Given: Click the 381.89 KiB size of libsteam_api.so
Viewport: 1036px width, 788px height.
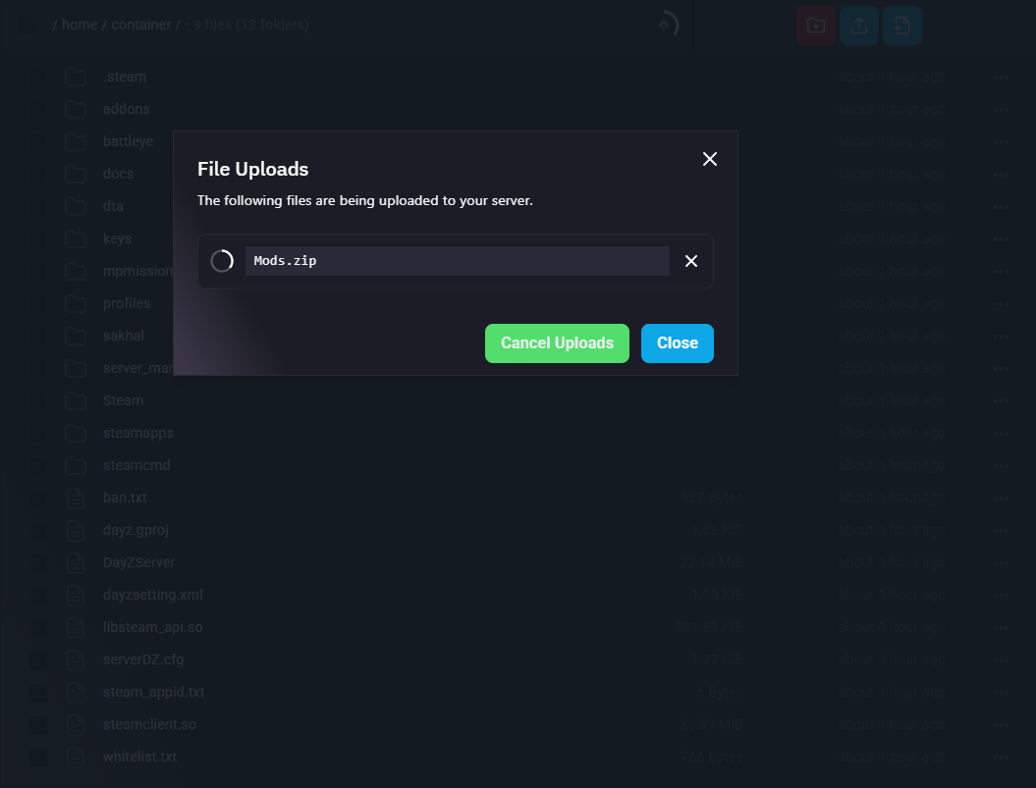Looking at the screenshot, I should pos(709,627).
